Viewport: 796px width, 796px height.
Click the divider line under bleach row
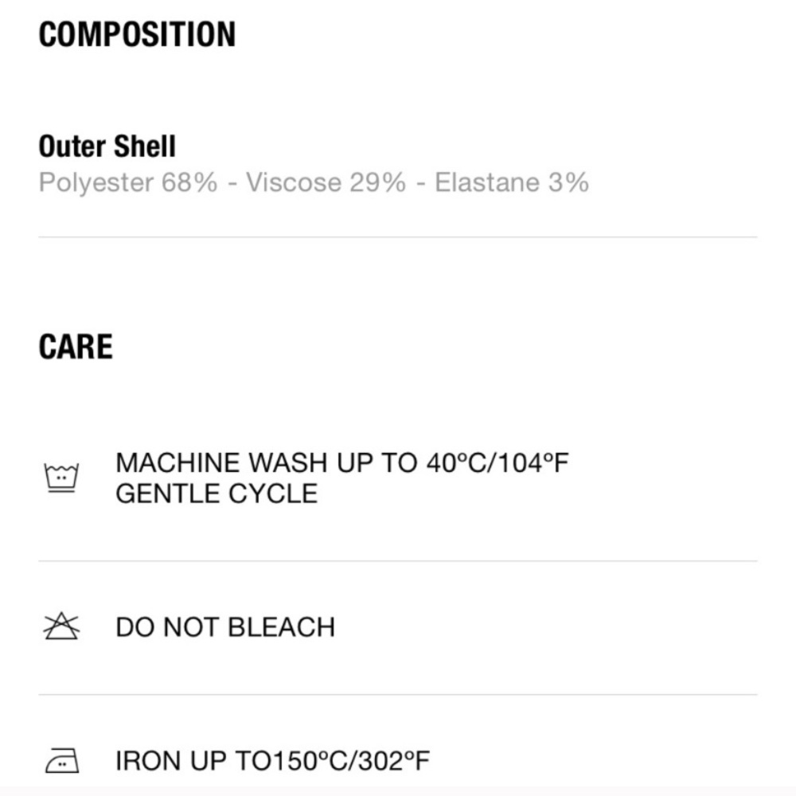[398, 694]
